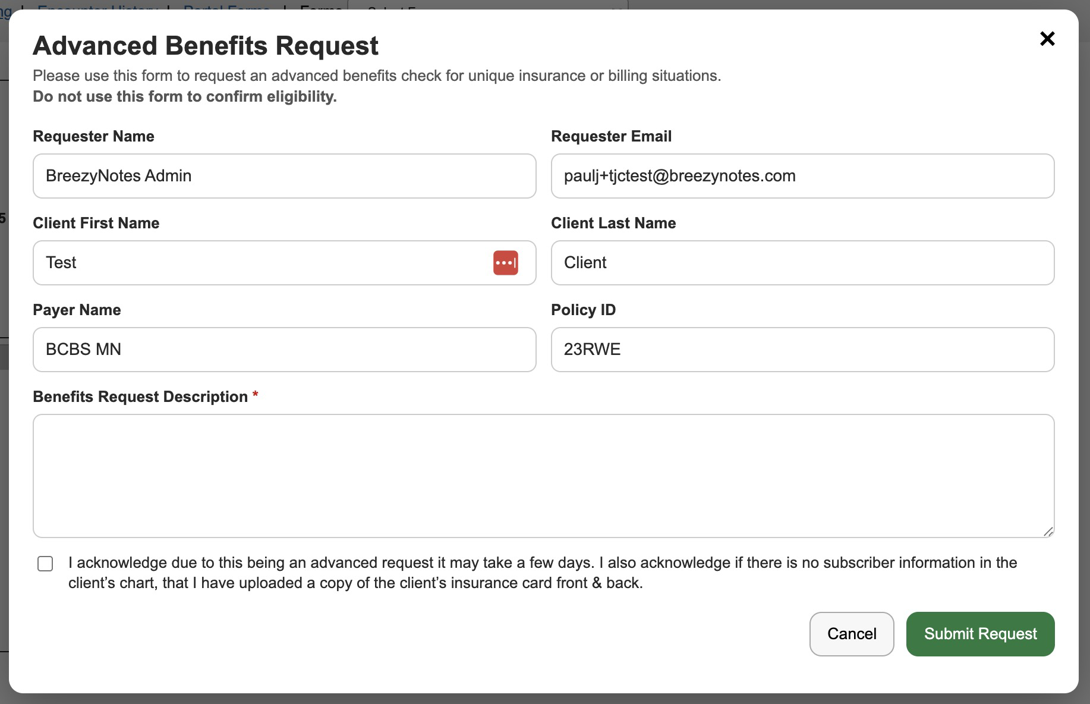This screenshot has height=704, width=1090.
Task: Check the acknowledgment checkbox
Action: [45, 564]
